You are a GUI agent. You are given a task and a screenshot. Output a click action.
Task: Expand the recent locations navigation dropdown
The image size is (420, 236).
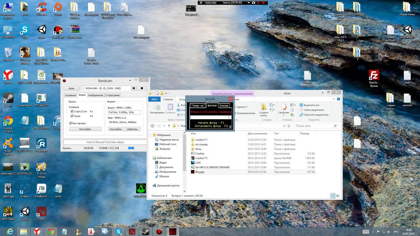pos(164,126)
